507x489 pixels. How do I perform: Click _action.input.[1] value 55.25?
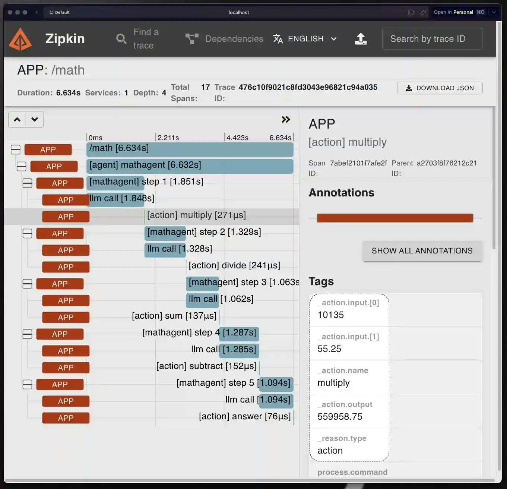[x=329, y=349]
